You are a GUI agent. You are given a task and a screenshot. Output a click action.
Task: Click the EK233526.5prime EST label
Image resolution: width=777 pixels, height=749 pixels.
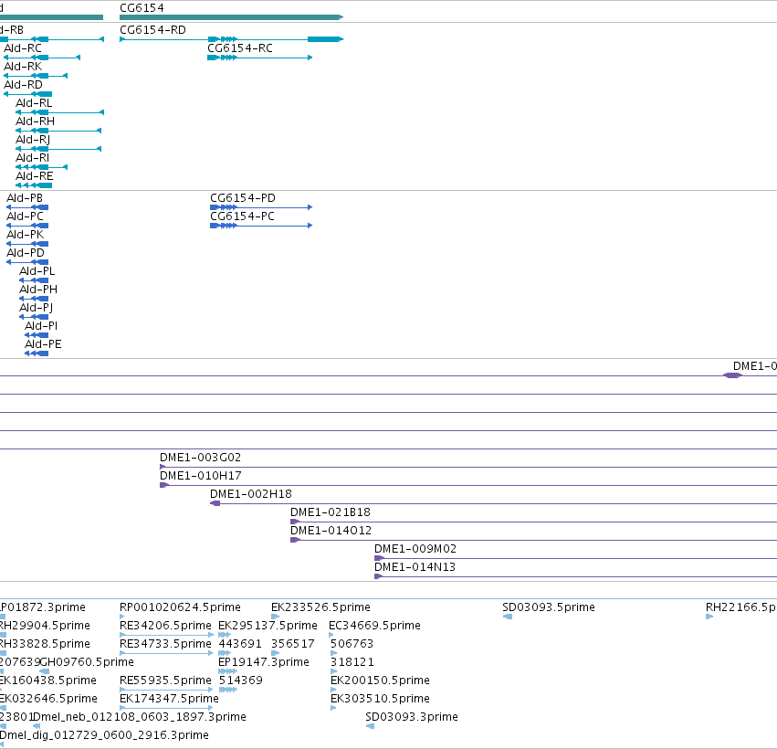(x=320, y=607)
